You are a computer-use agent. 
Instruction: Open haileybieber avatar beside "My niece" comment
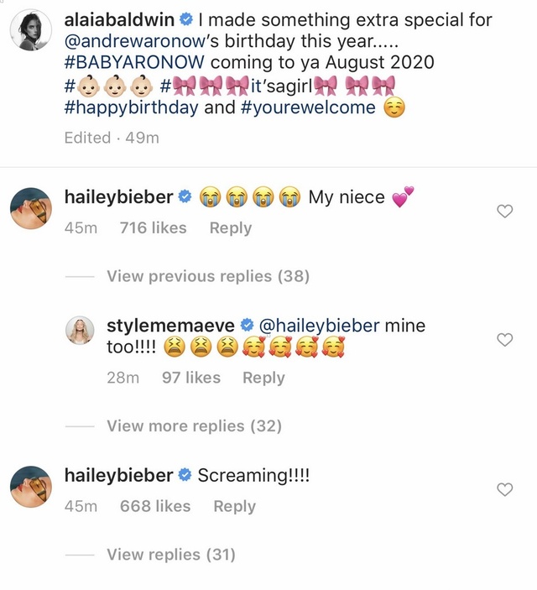30,208
